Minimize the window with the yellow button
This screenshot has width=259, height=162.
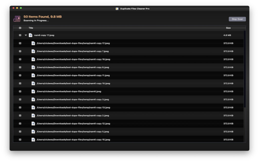coord(17,8)
